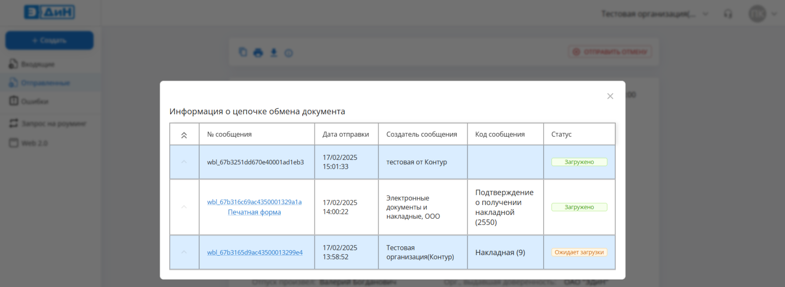Click the printer icon in toolbar
The width and height of the screenshot is (785, 287).
(258, 52)
